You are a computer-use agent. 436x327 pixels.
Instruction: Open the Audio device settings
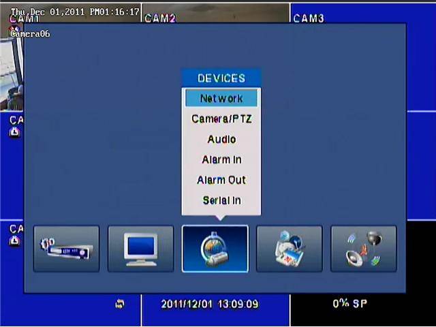(x=221, y=139)
